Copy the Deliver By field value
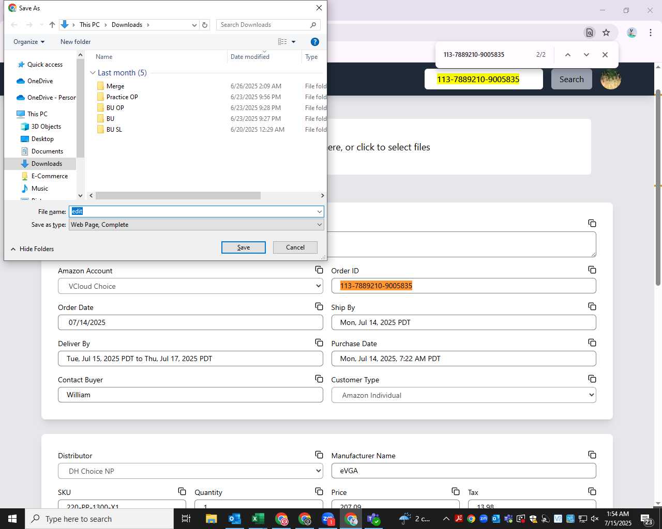 pos(319,343)
